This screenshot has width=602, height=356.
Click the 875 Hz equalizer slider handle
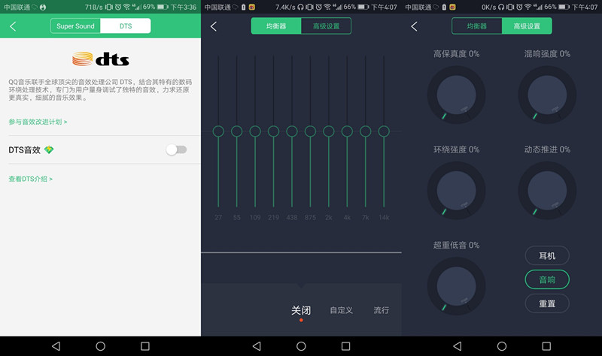[x=310, y=131]
